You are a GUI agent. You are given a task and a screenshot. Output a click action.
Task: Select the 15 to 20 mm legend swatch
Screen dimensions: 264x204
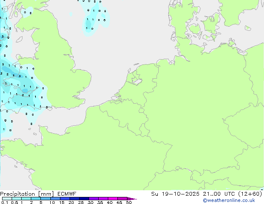click(65, 199)
